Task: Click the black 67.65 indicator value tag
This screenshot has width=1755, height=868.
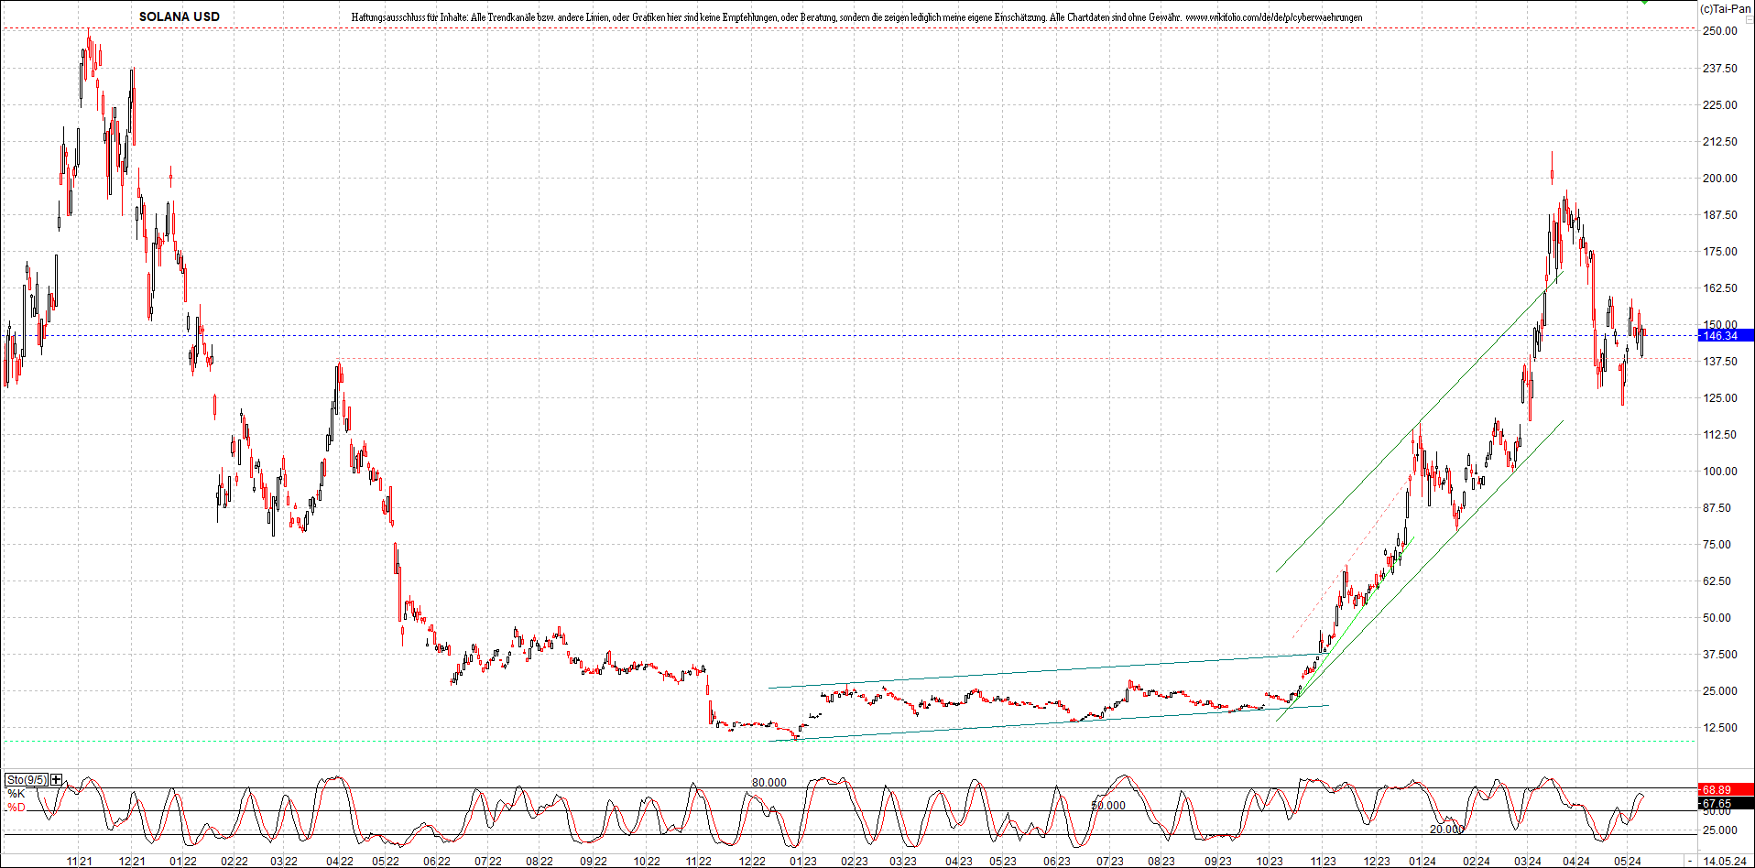Action: [1726, 804]
